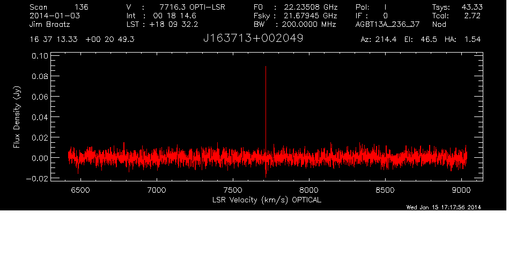Click integration time 00 18 14.6
This screenshot has height=263, width=516.
174,16
